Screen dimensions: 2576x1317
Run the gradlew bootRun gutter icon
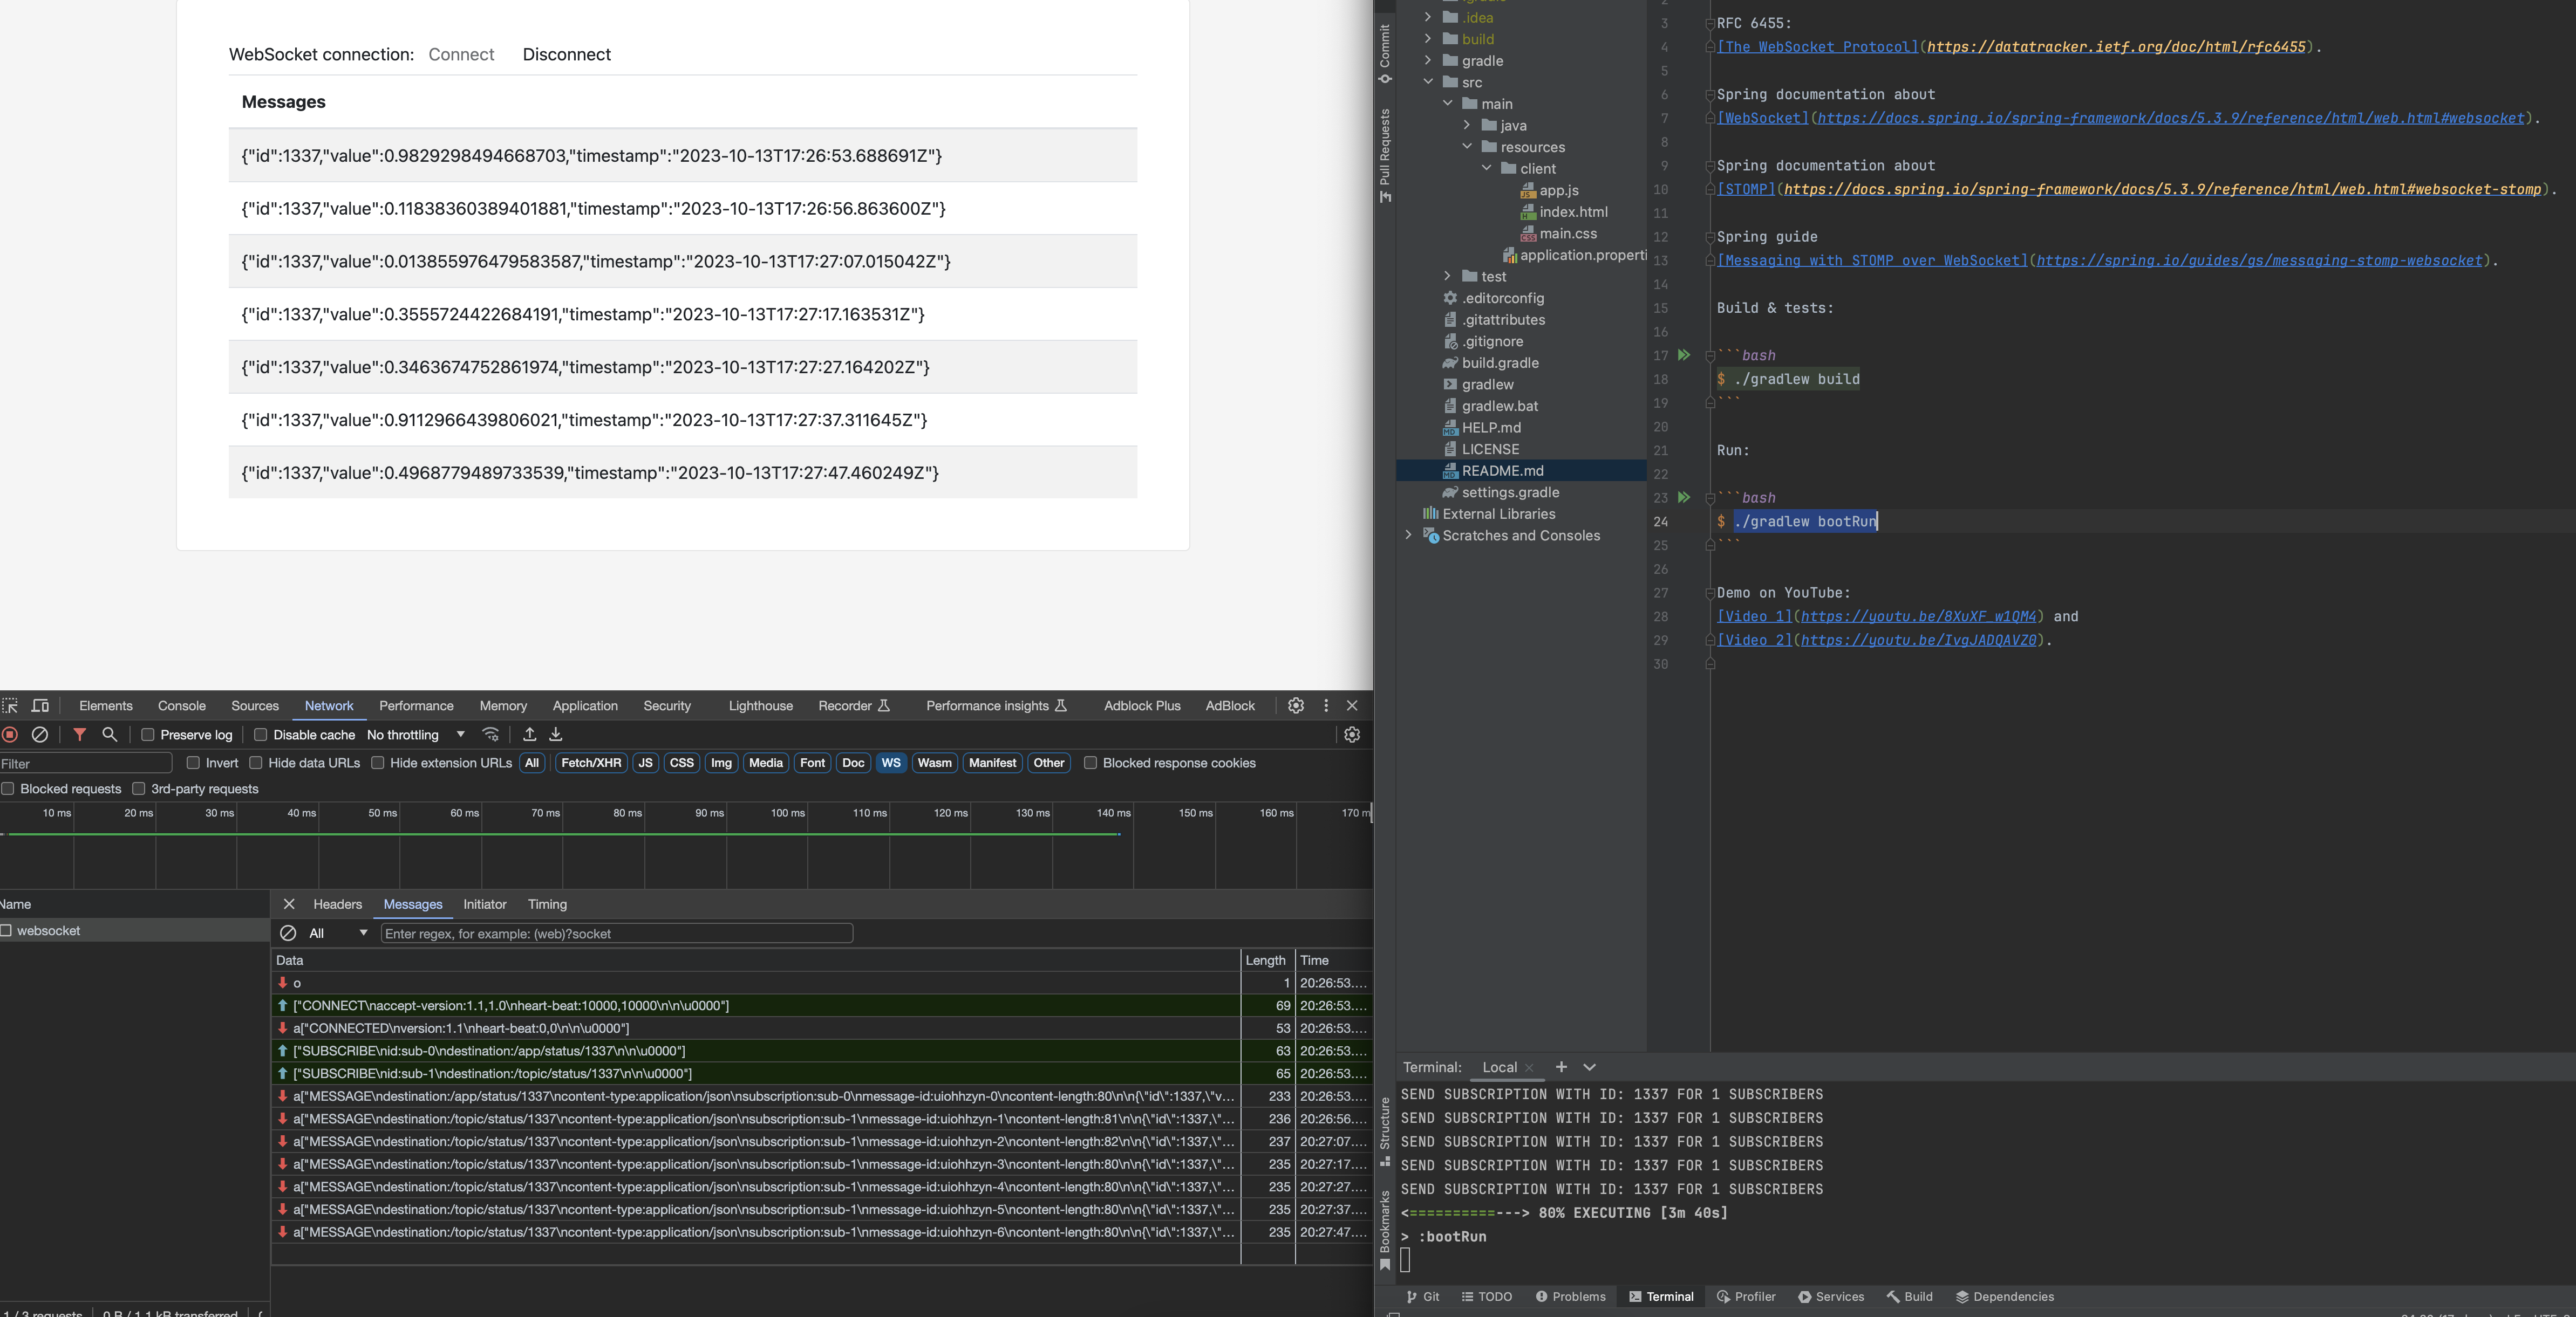click(x=1684, y=498)
